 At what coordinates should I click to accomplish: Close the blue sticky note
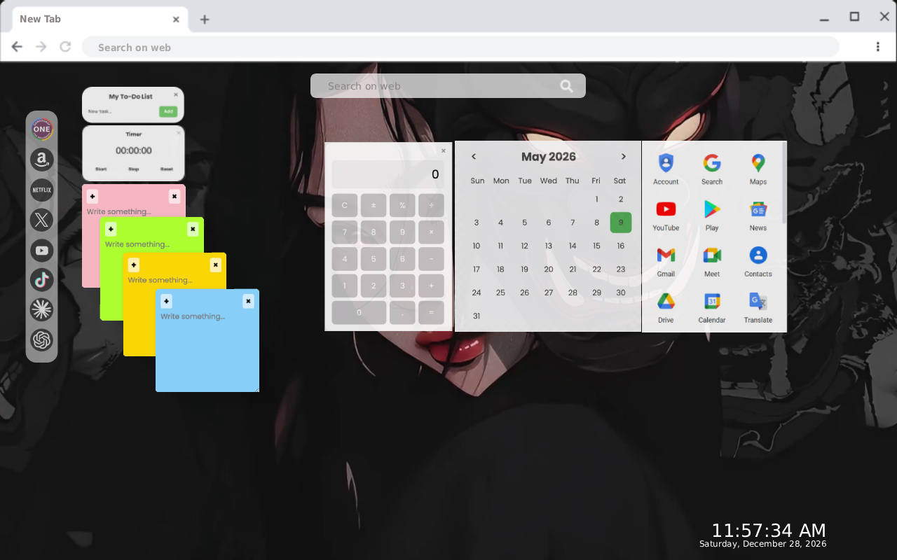click(x=248, y=301)
